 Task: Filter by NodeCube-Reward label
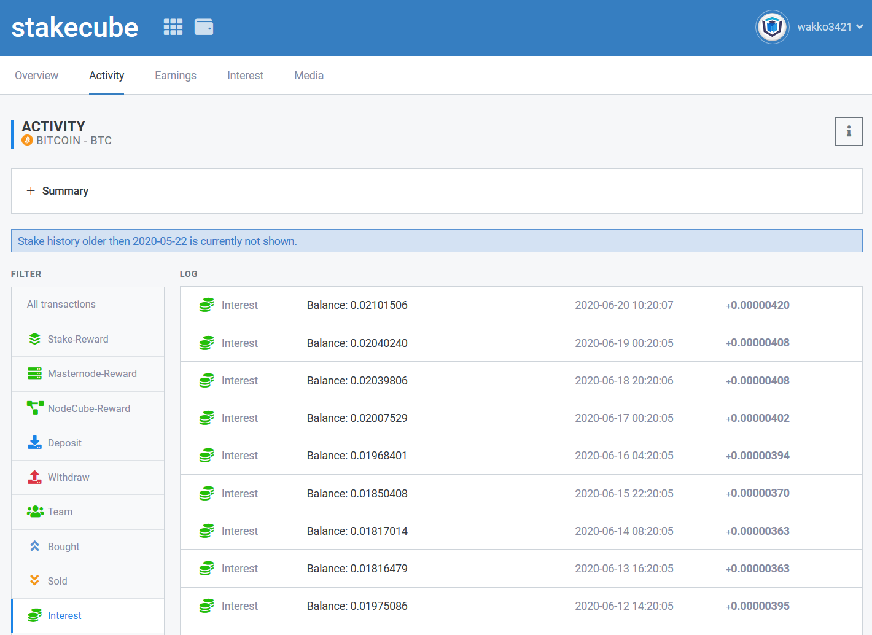[x=89, y=408]
